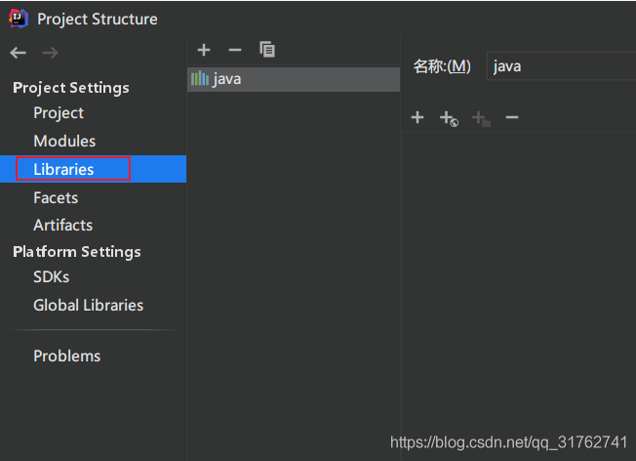Viewport: 636px width, 461px height.
Task: Click the back navigation arrow
Action: [x=19, y=53]
